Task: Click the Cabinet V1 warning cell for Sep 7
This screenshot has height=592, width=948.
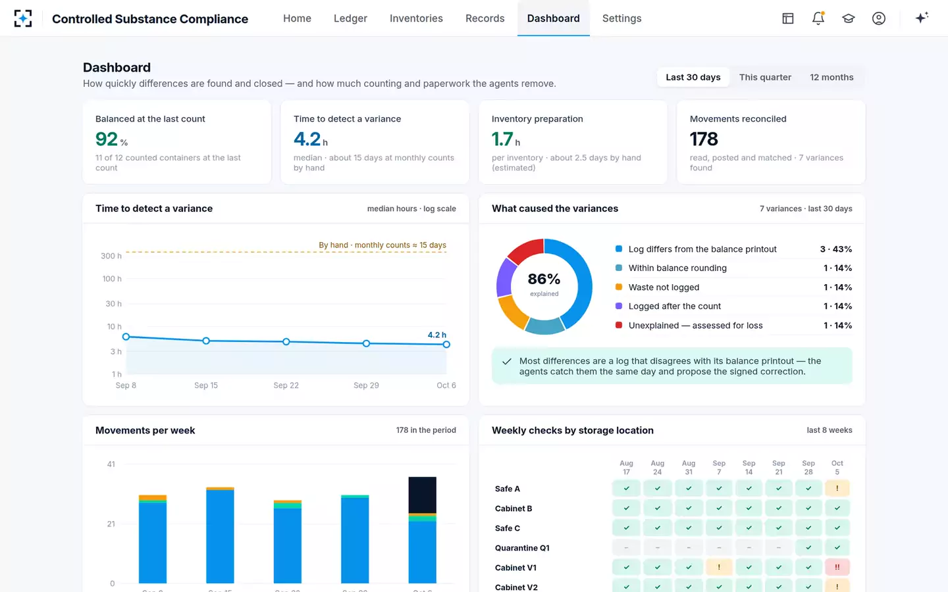Action: 719,567
